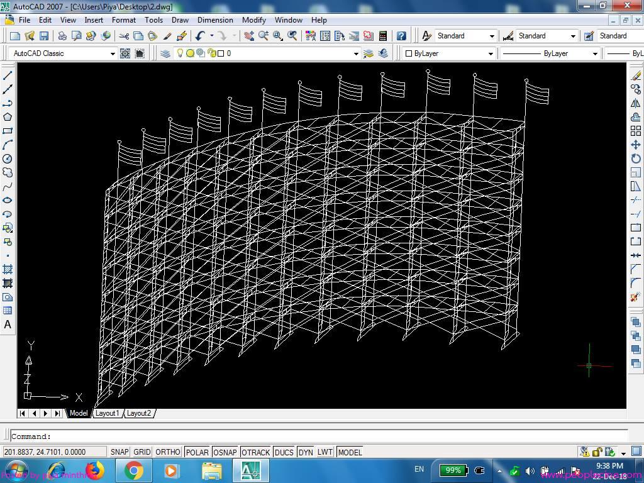This screenshot has width=644, height=483.
Task: Expand the AutoCAD Classic workspace dropdown
Action: [113, 53]
